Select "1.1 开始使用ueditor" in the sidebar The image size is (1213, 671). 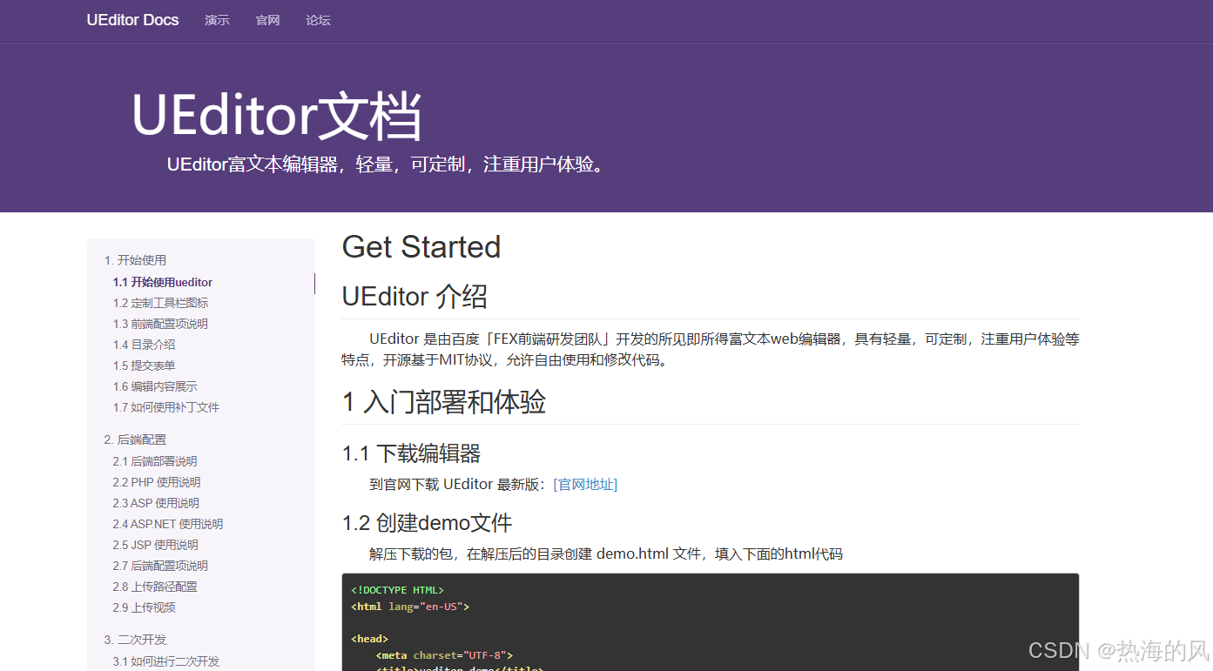click(x=163, y=282)
